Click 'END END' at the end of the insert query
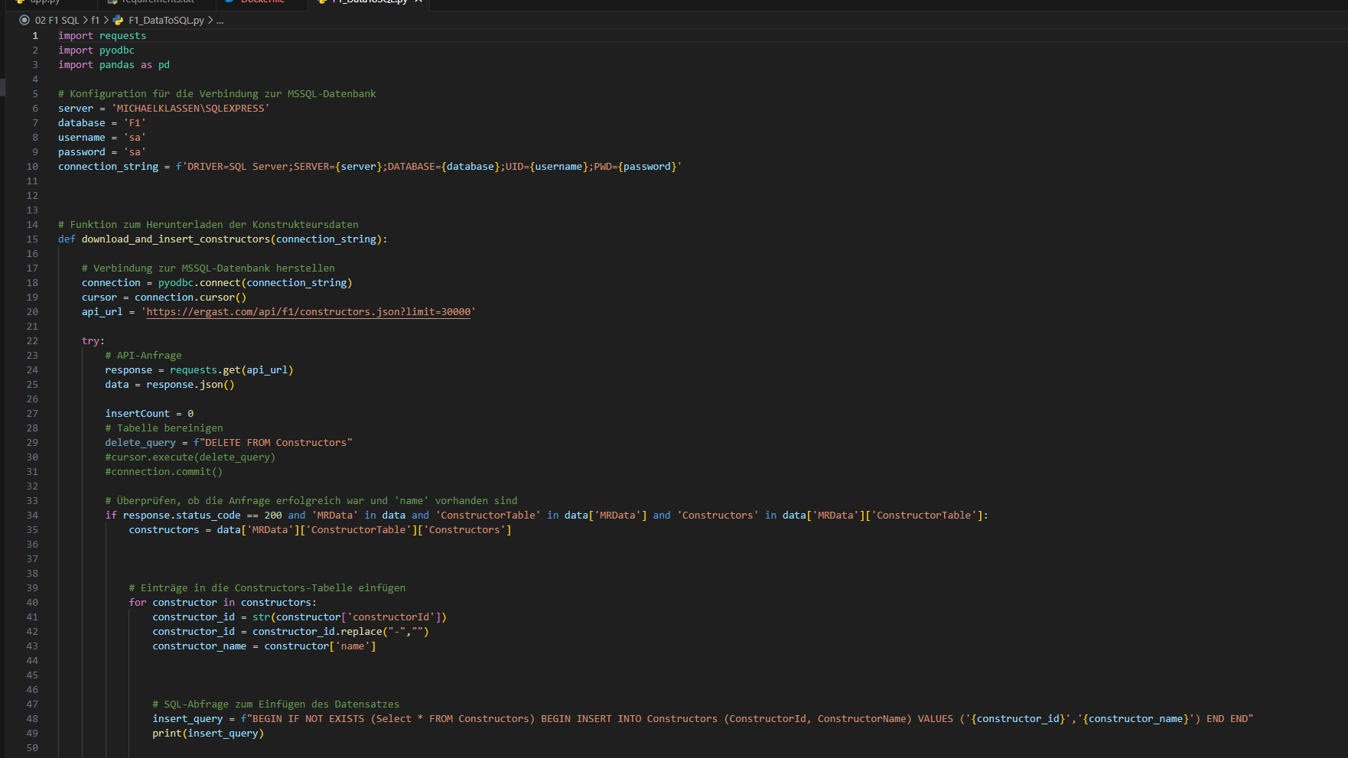1348x758 pixels. point(1227,718)
